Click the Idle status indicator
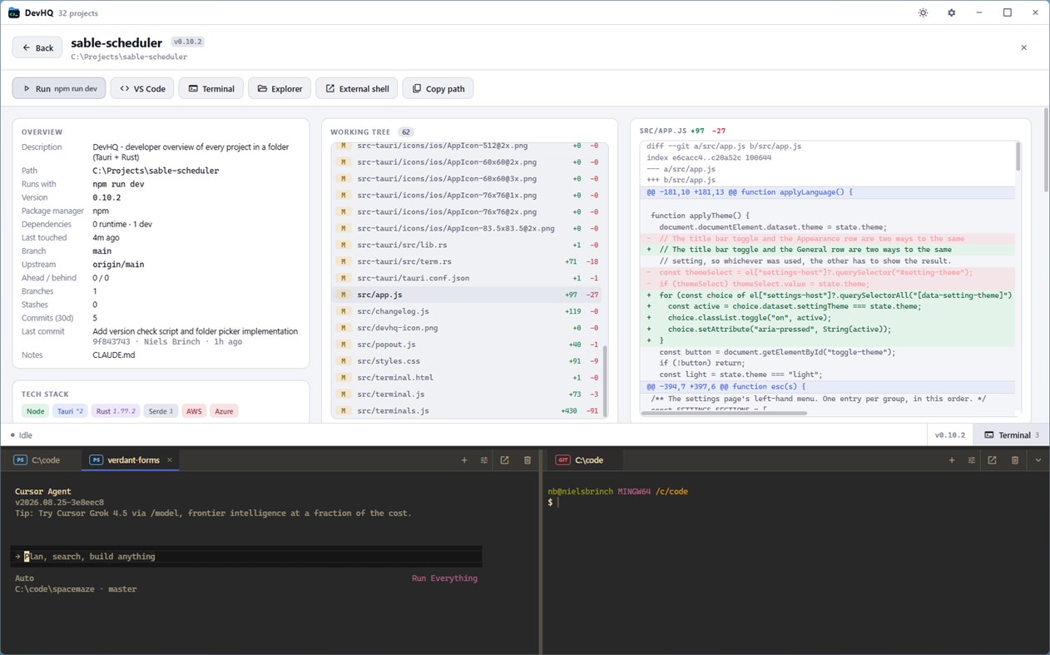 pyautogui.click(x=22, y=434)
